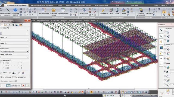Select the eye tab in Показать panel
174x97 pixels.
[161, 58]
